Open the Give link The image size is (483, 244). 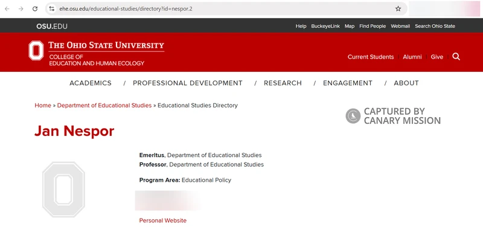pyautogui.click(x=437, y=57)
